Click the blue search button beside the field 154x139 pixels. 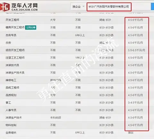(152, 6)
